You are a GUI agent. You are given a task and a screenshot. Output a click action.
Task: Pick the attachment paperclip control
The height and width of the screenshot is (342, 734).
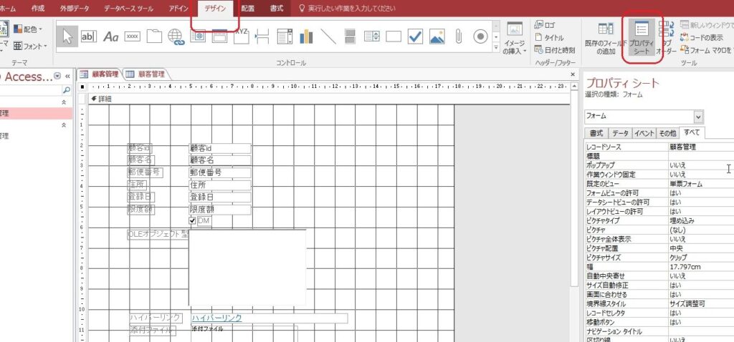tap(459, 36)
